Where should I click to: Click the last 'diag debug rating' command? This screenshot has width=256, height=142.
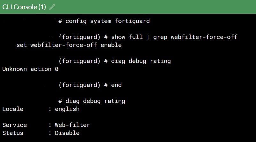click(x=95, y=101)
